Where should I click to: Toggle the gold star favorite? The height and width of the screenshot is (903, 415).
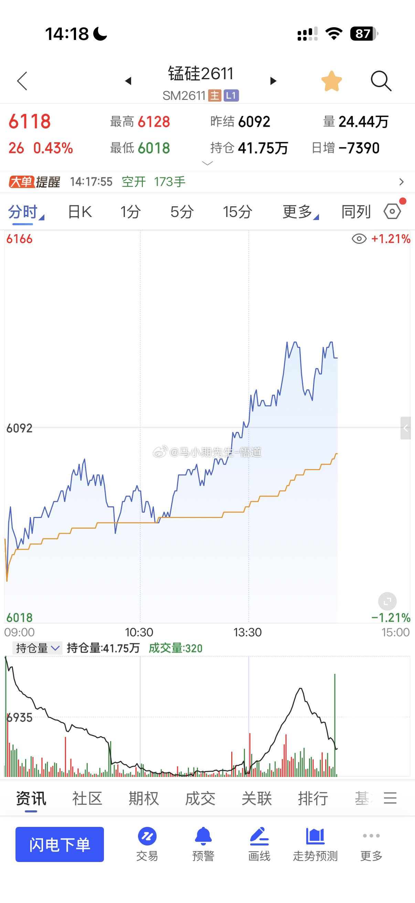tap(332, 81)
